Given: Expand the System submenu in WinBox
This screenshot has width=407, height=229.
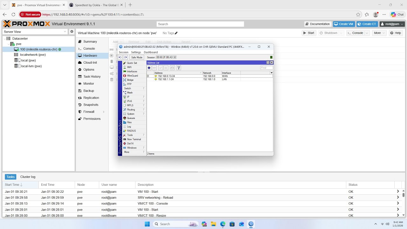Looking at the screenshot, I should click(134, 114).
